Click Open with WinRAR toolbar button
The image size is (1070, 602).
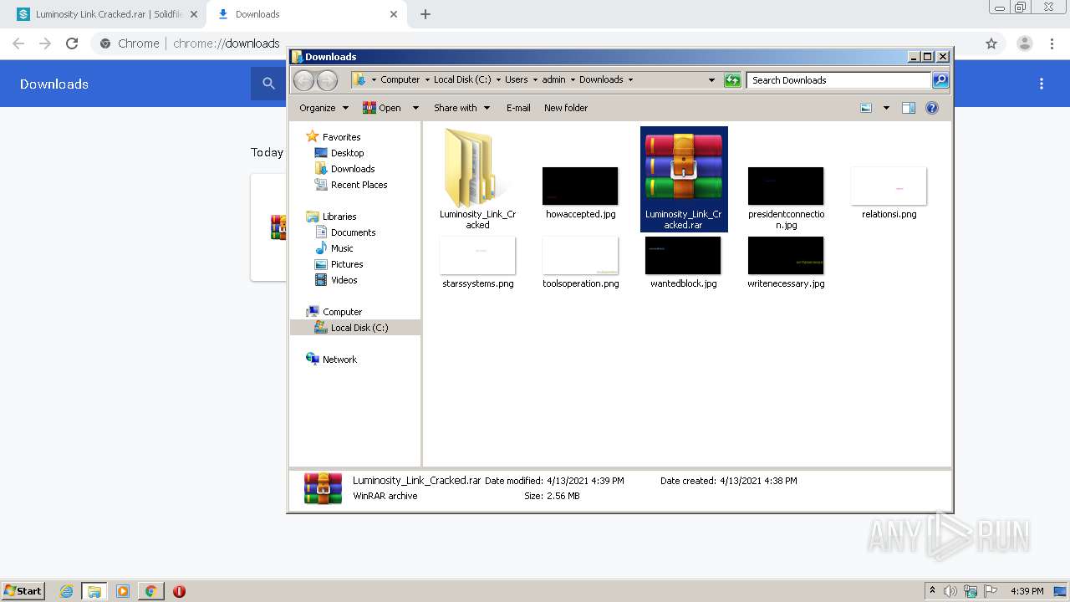(381, 108)
